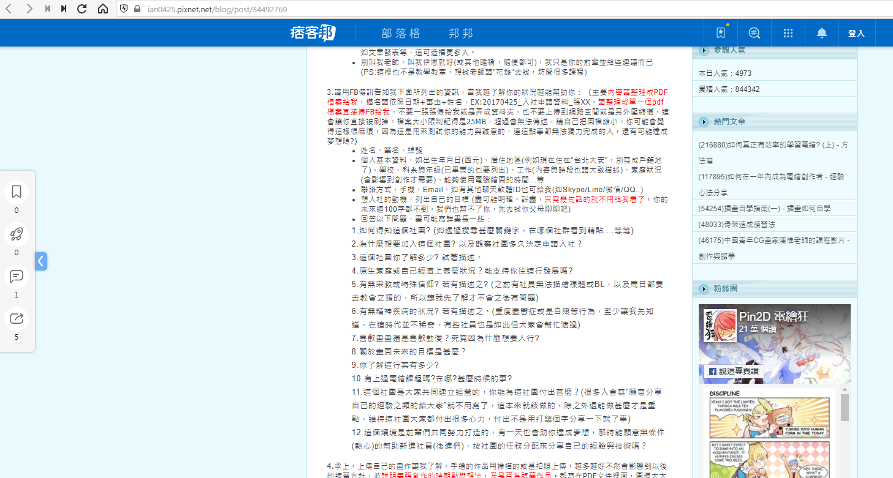893x478 pixels.
Task: Click question line 7.喜歡畫畫還是喜歡動漫?
Action: [x=446, y=338]
